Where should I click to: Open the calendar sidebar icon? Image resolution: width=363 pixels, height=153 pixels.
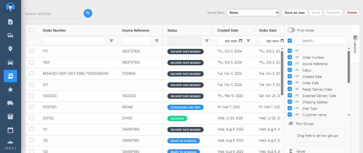click(10, 130)
